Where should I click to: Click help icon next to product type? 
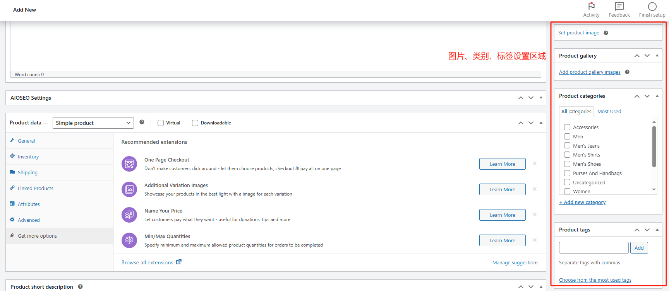tap(142, 122)
